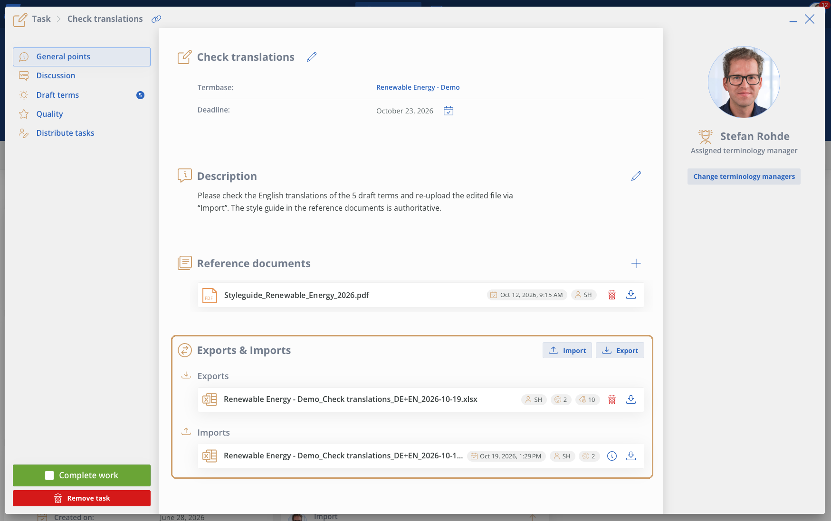Open Renewable Energy - Demo termbase link
The image size is (831, 521).
click(x=418, y=87)
